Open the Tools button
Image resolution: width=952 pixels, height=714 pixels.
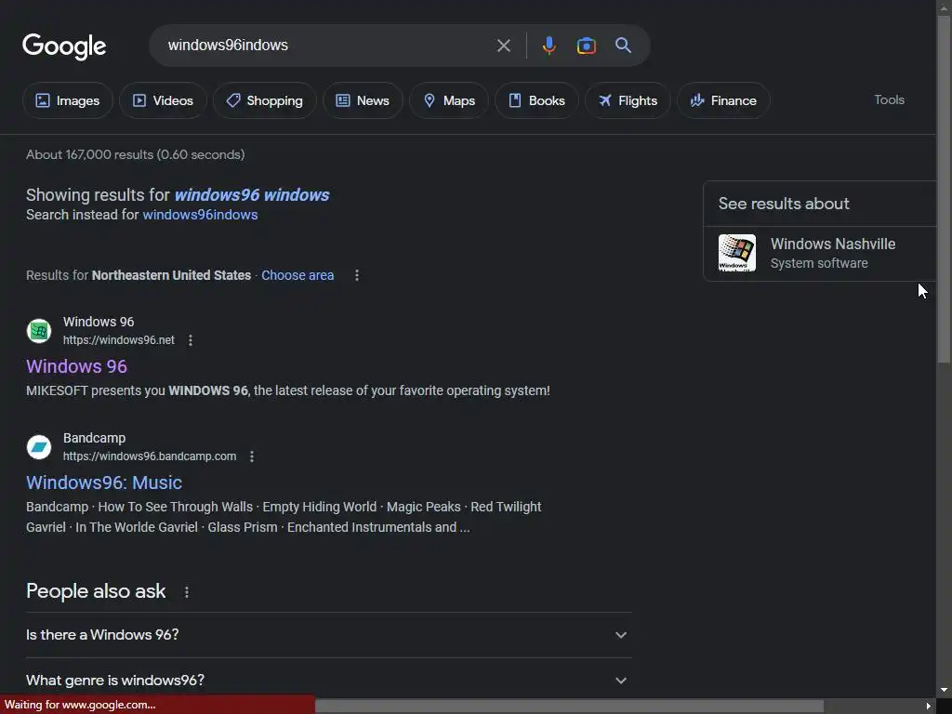(x=889, y=99)
